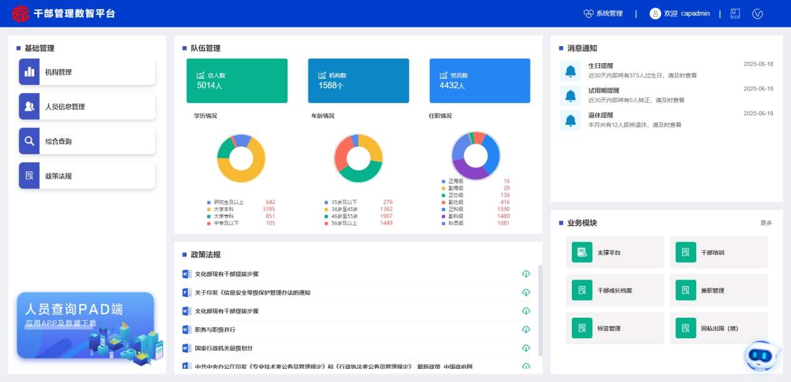The height and width of the screenshot is (382, 791).
Task: Expand 更多 in 业务模块 panel
Action: pos(765,223)
